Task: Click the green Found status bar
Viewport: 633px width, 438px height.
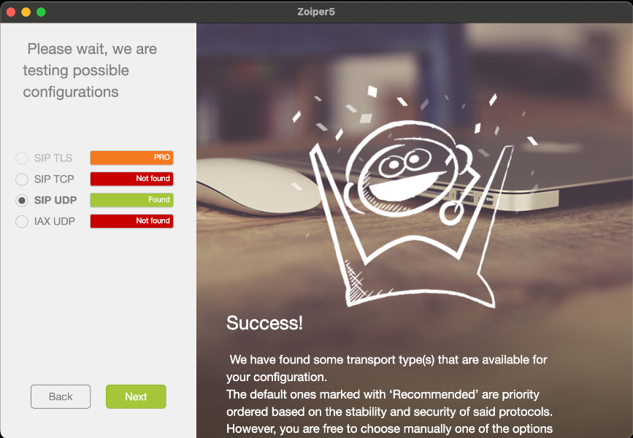Action: pyautogui.click(x=131, y=200)
